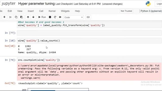Image resolution: width=162 pixels, height=91 pixels.
Task: Click the value_counts() code cell In [10]
Action: pos(89,41)
